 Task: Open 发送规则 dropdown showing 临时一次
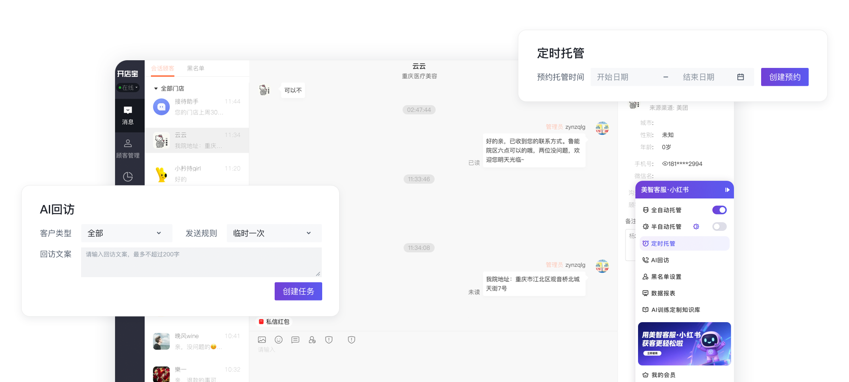coord(274,233)
